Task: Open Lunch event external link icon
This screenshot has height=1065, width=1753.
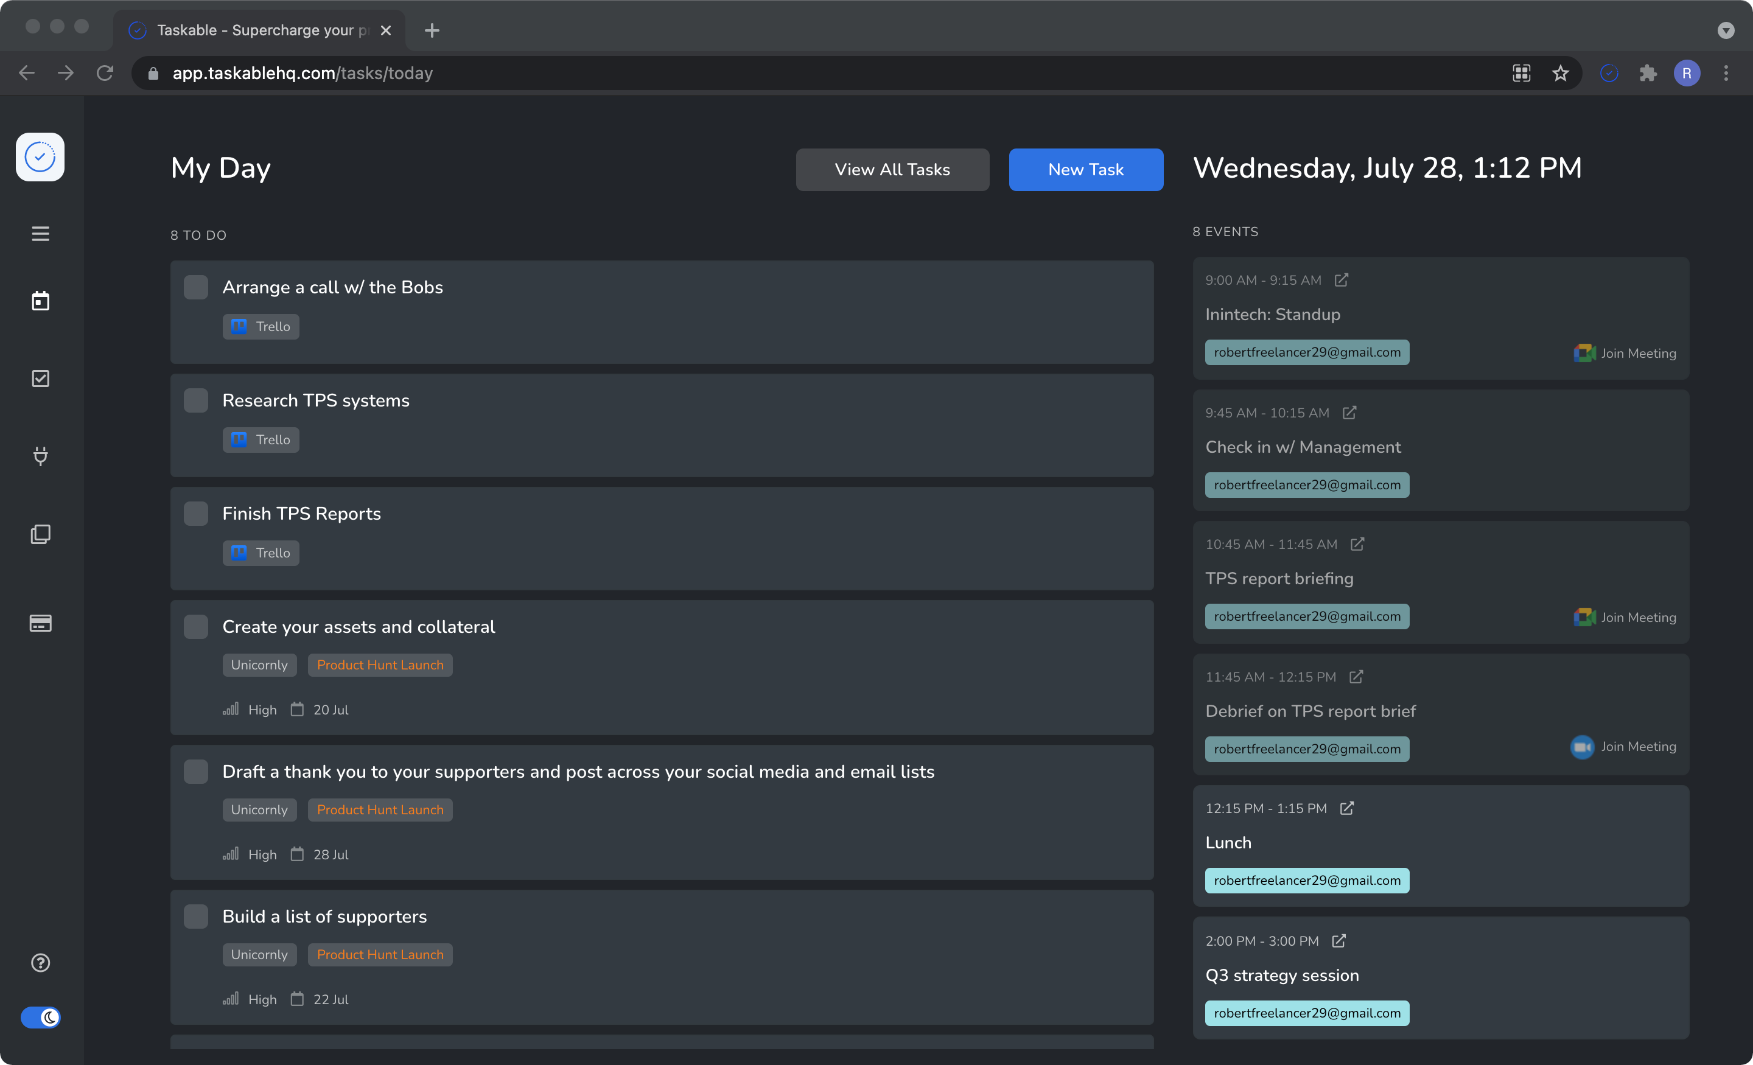Action: (x=1346, y=808)
